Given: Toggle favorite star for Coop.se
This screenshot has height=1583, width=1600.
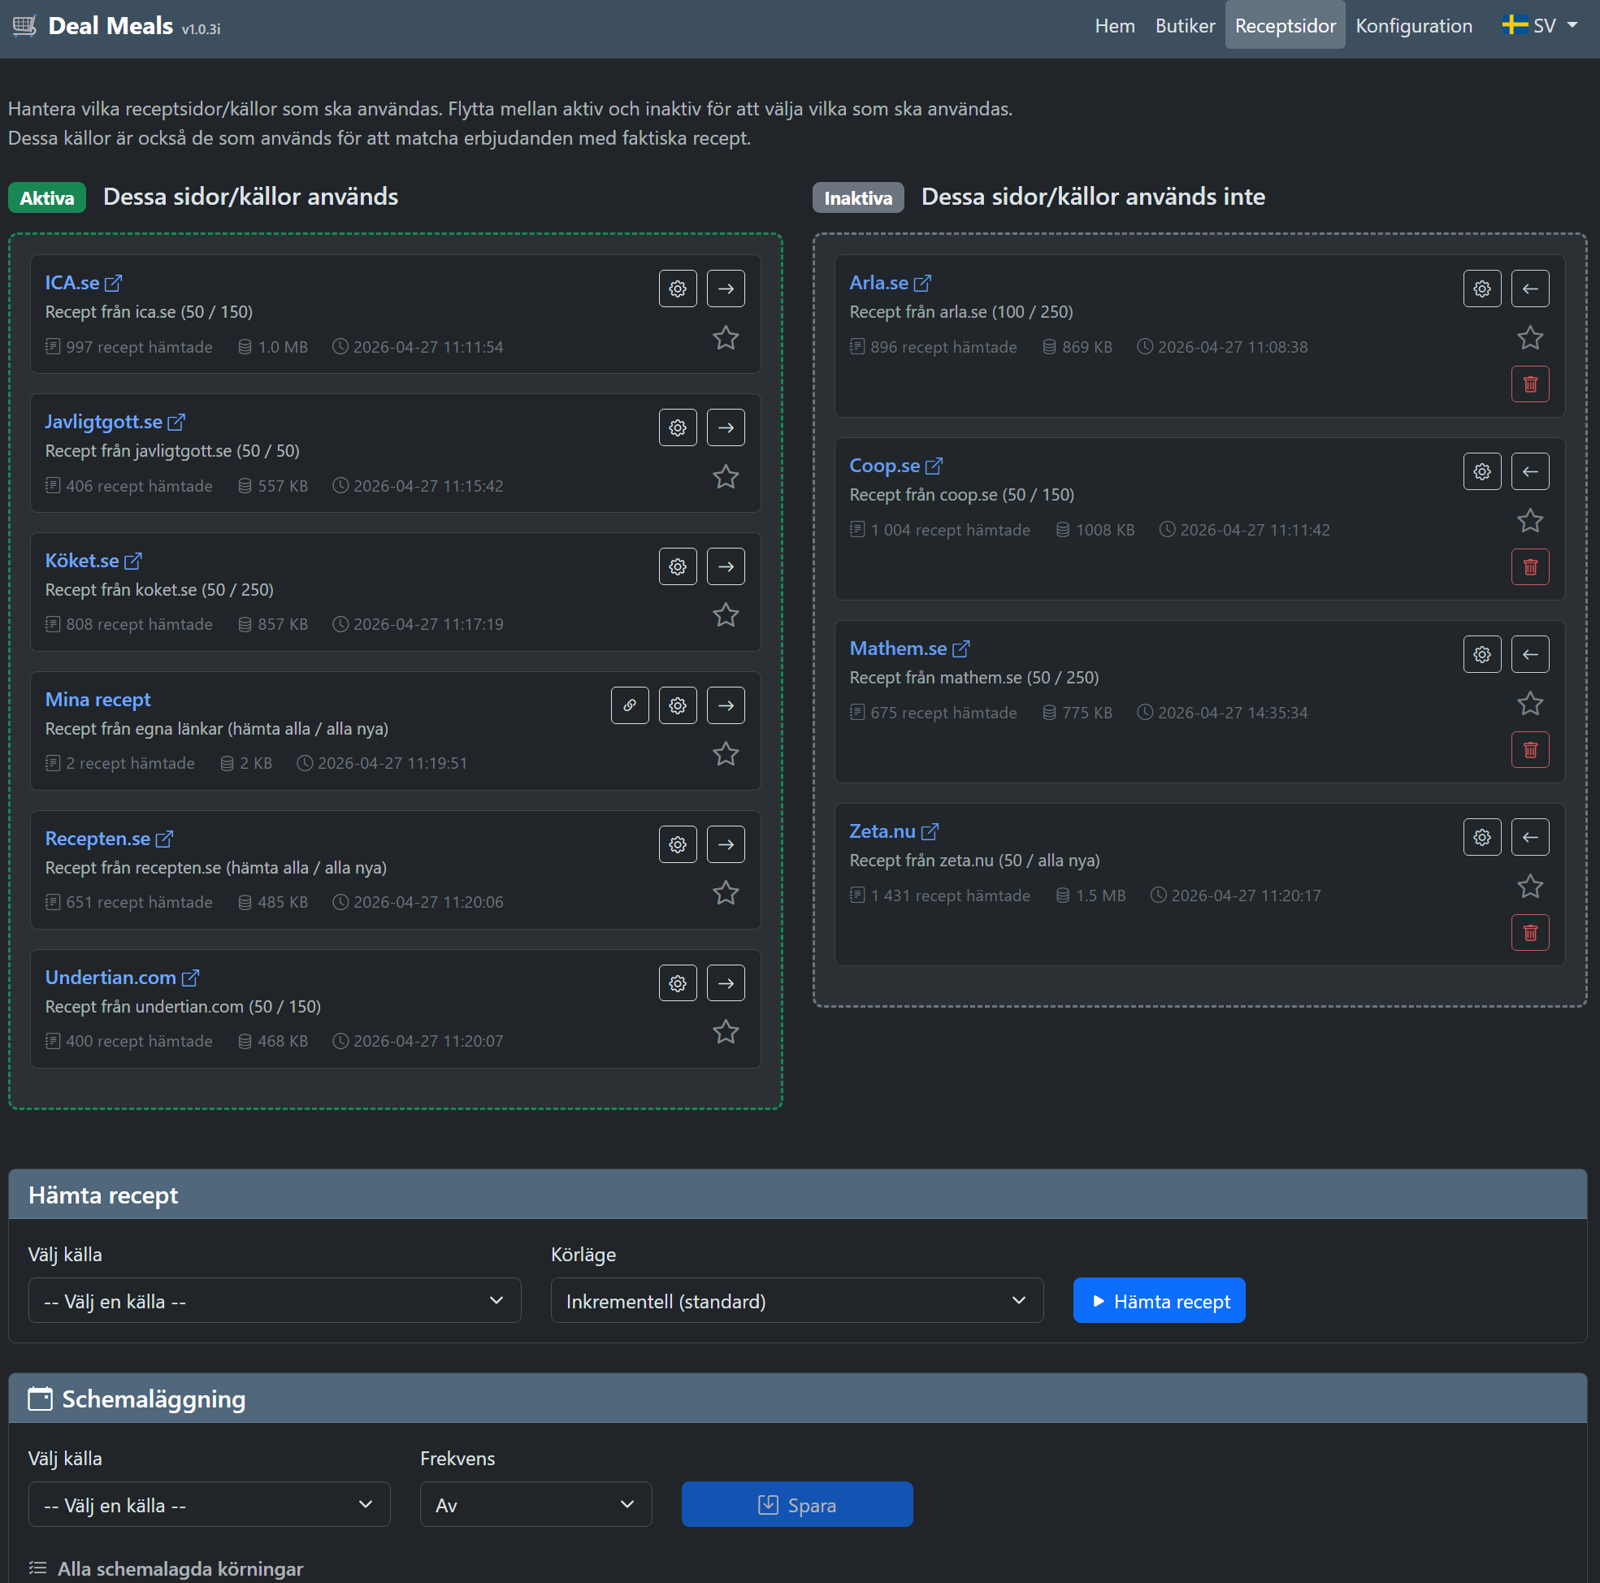Looking at the screenshot, I should pyautogui.click(x=1529, y=520).
